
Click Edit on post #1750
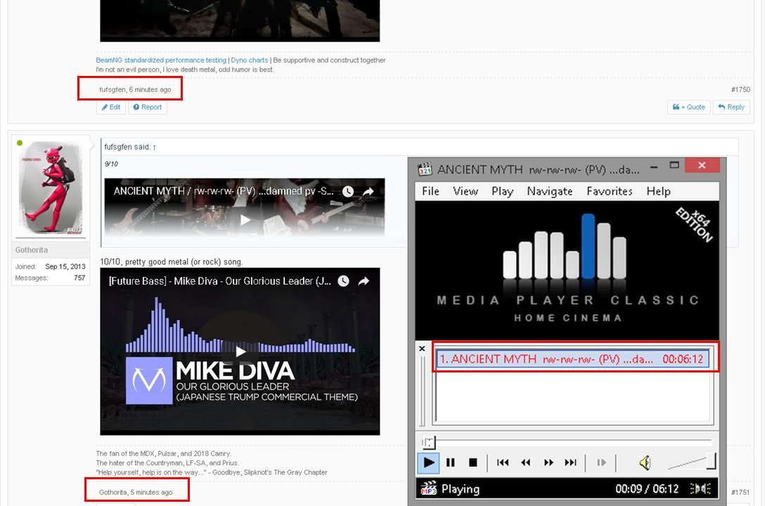click(111, 108)
